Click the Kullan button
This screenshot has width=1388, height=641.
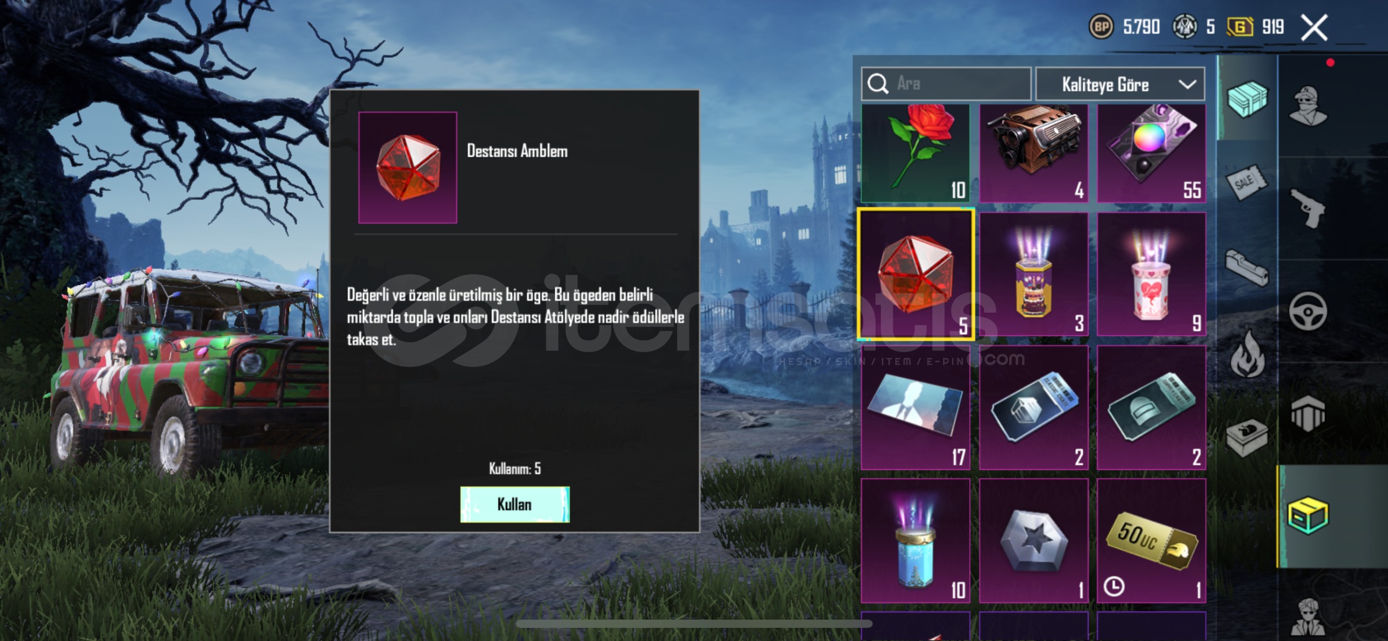click(x=514, y=504)
